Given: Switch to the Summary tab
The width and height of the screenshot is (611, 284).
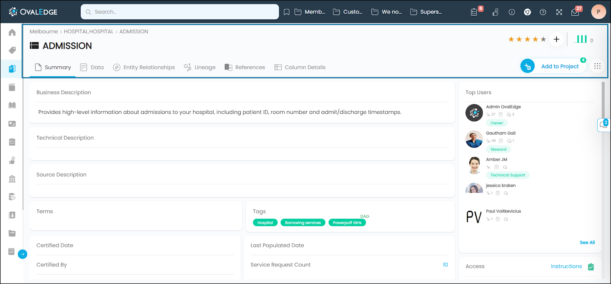Looking at the screenshot, I should click(53, 67).
